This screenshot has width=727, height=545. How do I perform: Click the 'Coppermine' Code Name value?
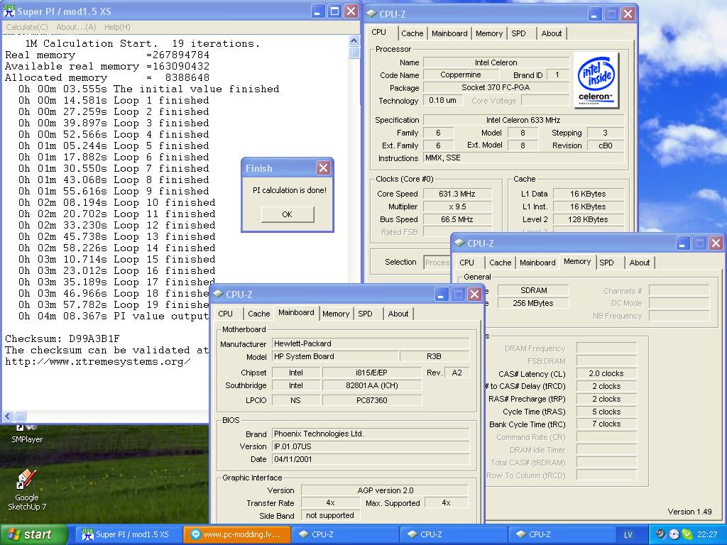[x=460, y=75]
